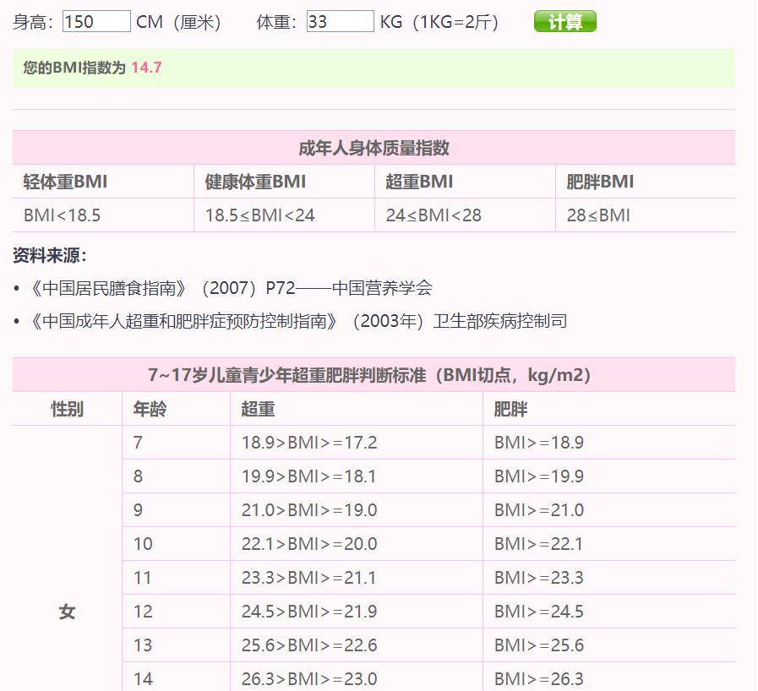Select the 轻体重BMI column heading
Screen dimensions: 758x691
[x=65, y=182]
